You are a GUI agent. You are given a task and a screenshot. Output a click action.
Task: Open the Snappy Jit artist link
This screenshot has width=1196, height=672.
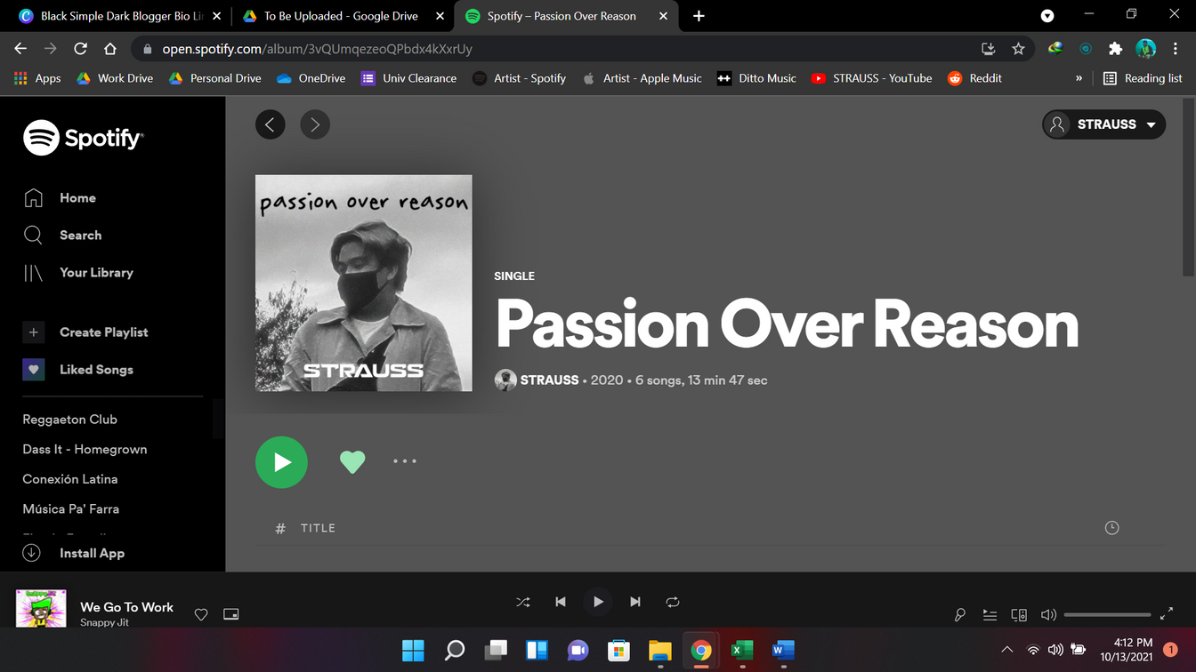104,622
